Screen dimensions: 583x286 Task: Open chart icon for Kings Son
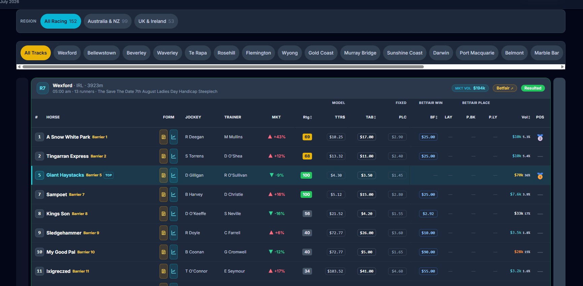[x=174, y=214]
